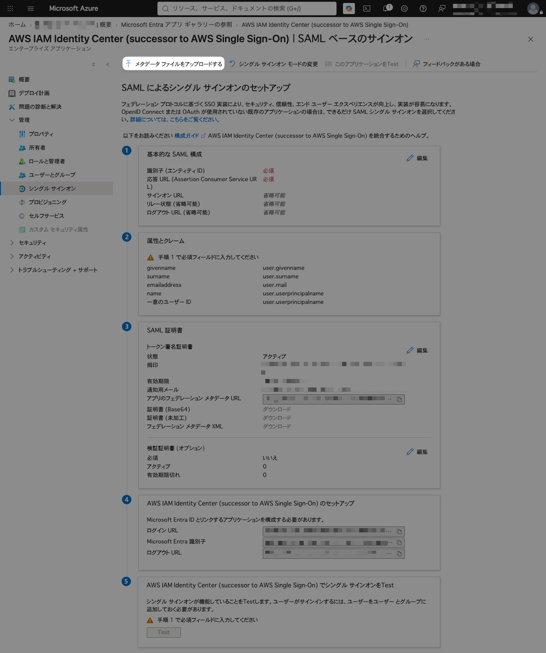Open the notifications bell
This screenshot has width=546, height=653.
(386, 9)
